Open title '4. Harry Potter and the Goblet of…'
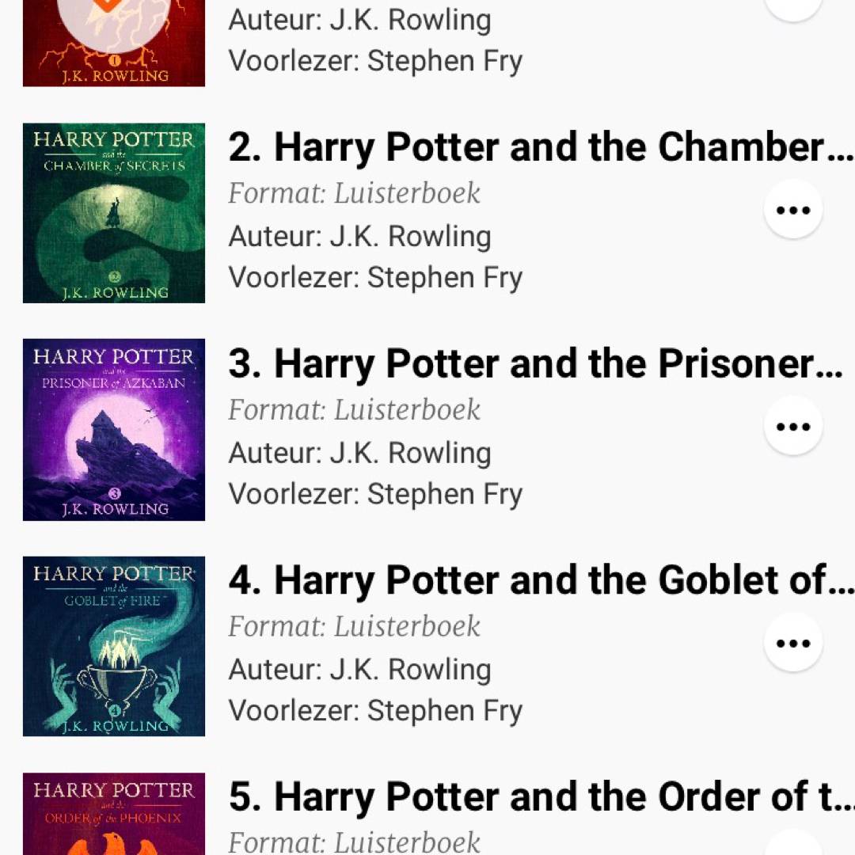 (x=540, y=581)
